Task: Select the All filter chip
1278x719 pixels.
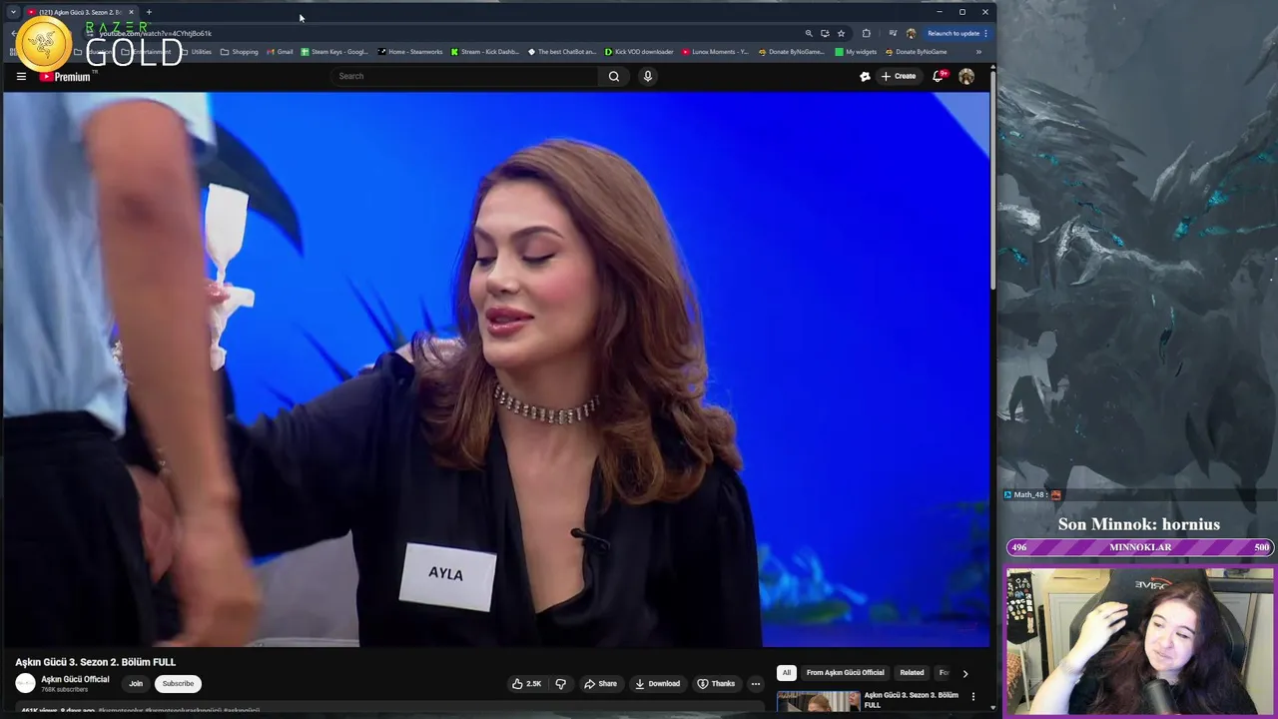Action: 786,673
